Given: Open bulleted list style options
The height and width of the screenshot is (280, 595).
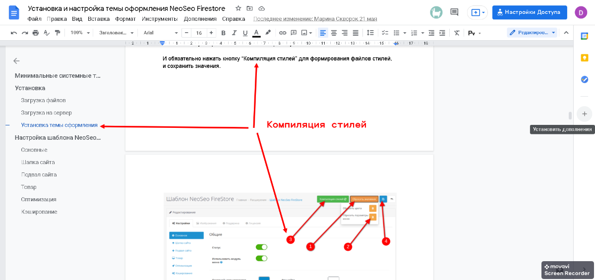Looking at the screenshot, I should tap(404, 33).
